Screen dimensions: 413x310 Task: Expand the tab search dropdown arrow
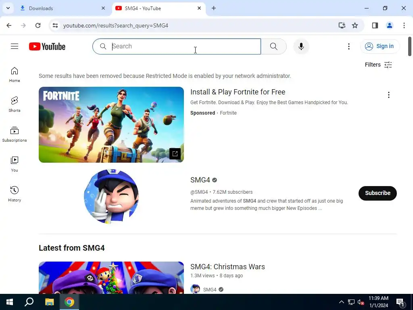pos(8,8)
